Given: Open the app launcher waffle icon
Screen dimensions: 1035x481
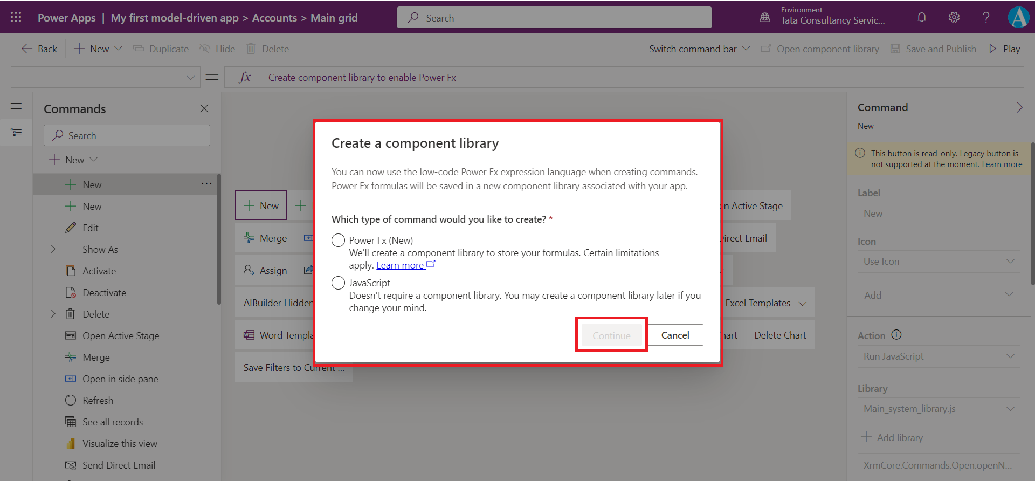Looking at the screenshot, I should click(x=16, y=17).
